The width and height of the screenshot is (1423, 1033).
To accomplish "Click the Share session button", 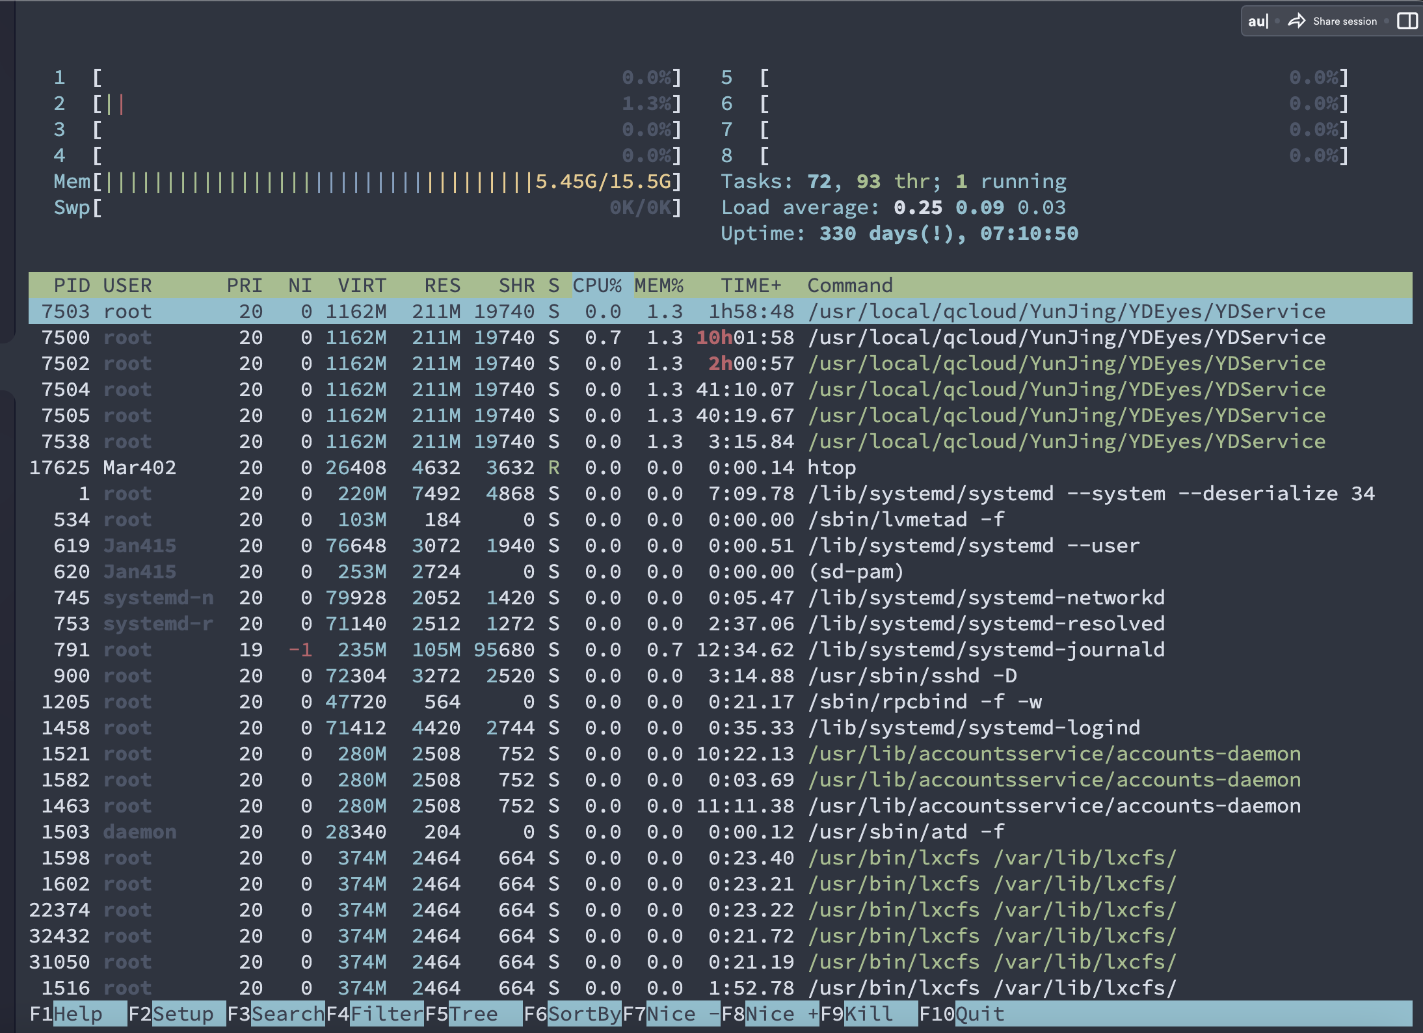I will point(1333,21).
